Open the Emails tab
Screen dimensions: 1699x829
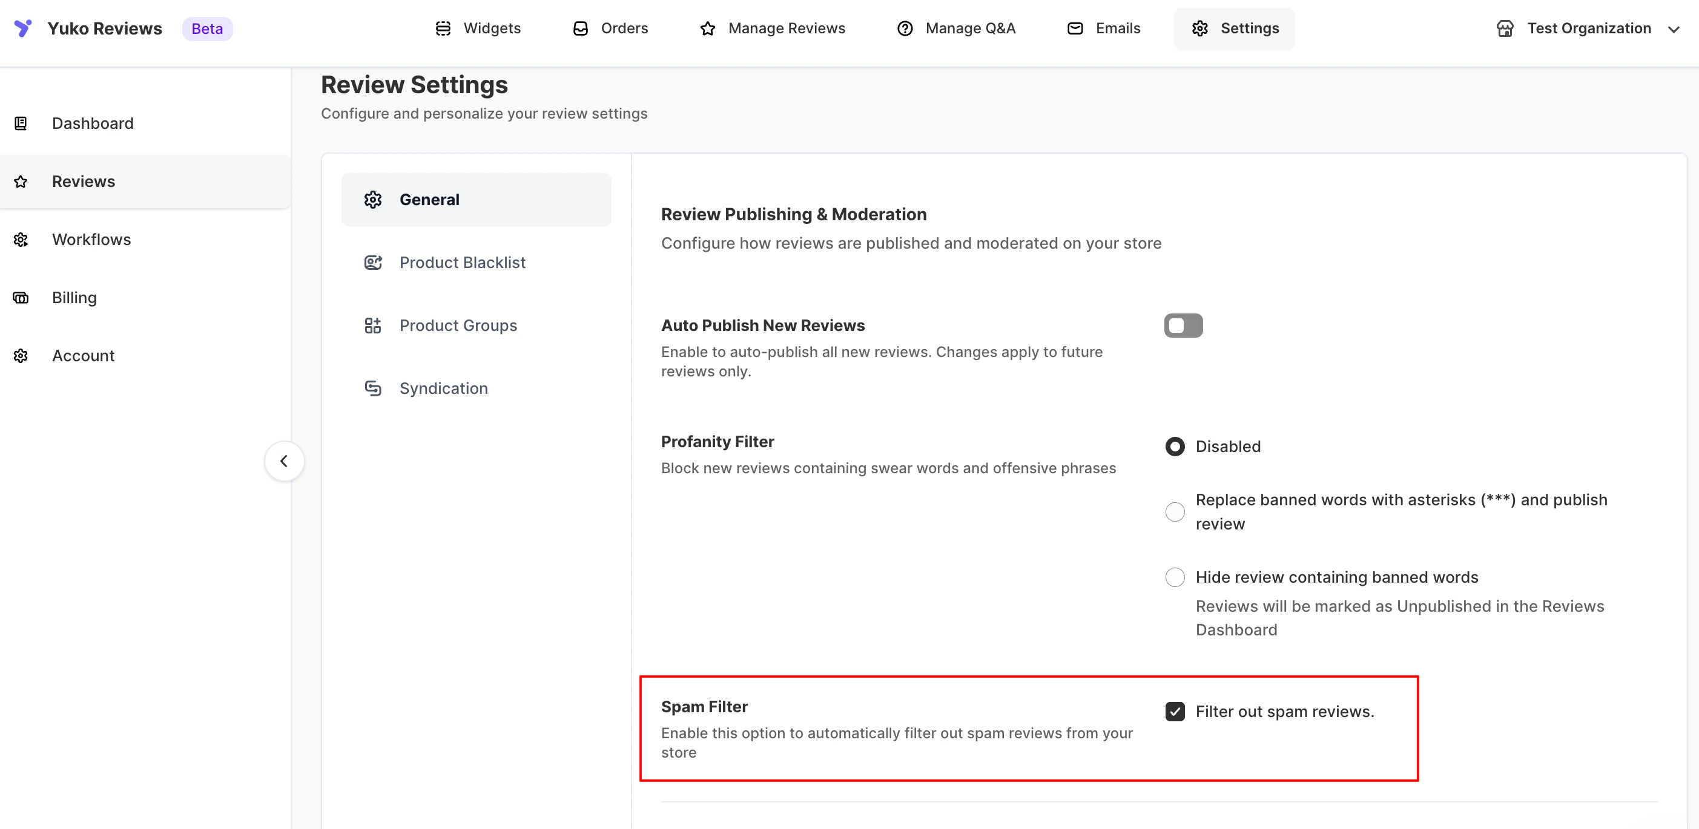pos(1103,28)
